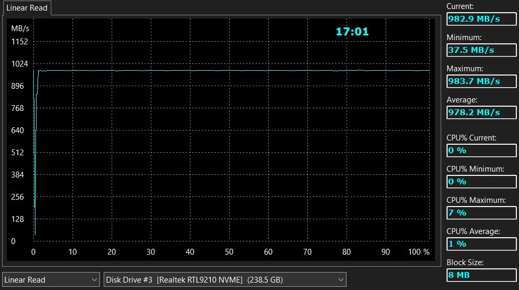Open the Disk Drive #3 Realtek RTL9210 dropdown
Image resolution: width=519 pixels, height=290 pixels.
tap(225, 280)
